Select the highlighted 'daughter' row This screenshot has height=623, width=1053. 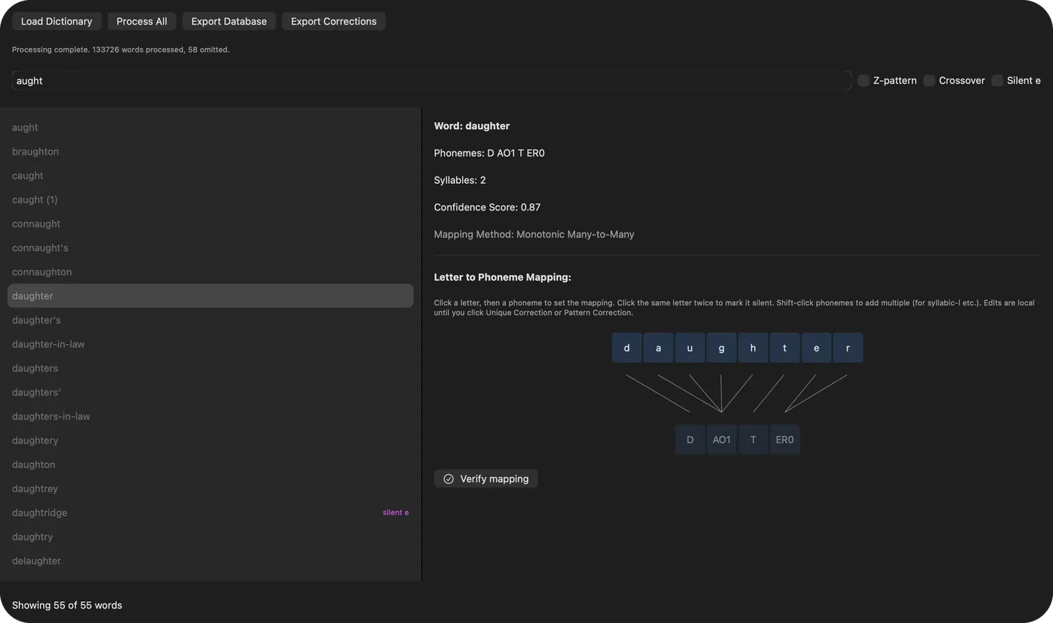(210, 296)
